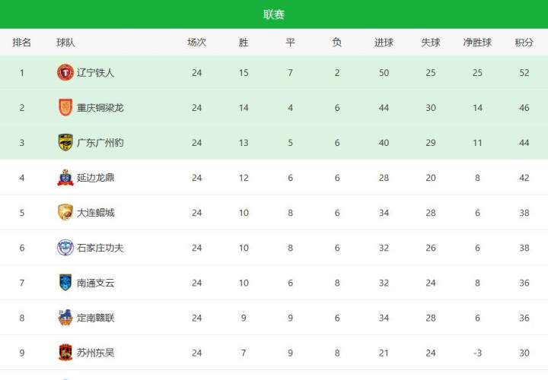Click the 积分 column header

click(x=524, y=43)
